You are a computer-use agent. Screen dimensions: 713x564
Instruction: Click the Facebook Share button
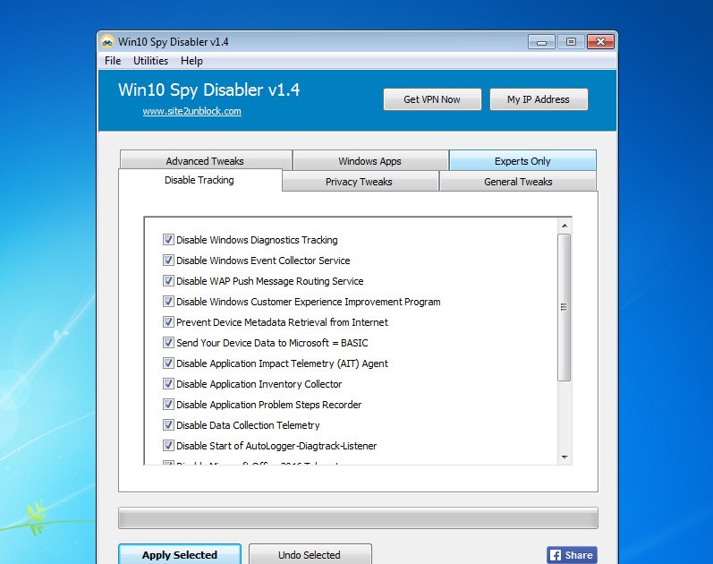(571, 555)
